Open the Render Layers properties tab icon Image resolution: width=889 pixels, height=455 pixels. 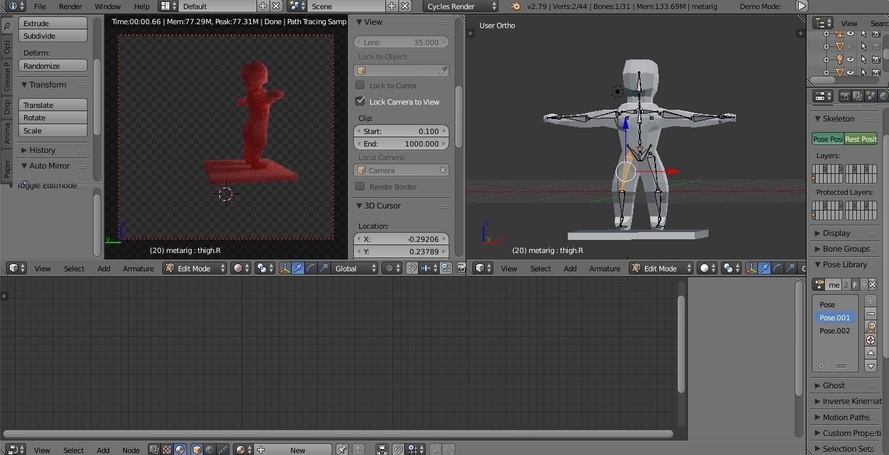(x=857, y=96)
